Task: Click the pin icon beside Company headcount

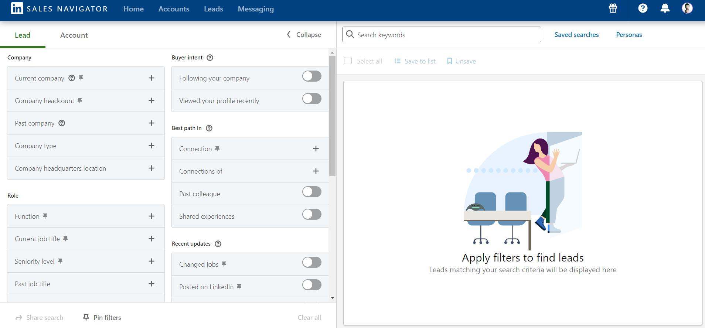Action: 80,100
